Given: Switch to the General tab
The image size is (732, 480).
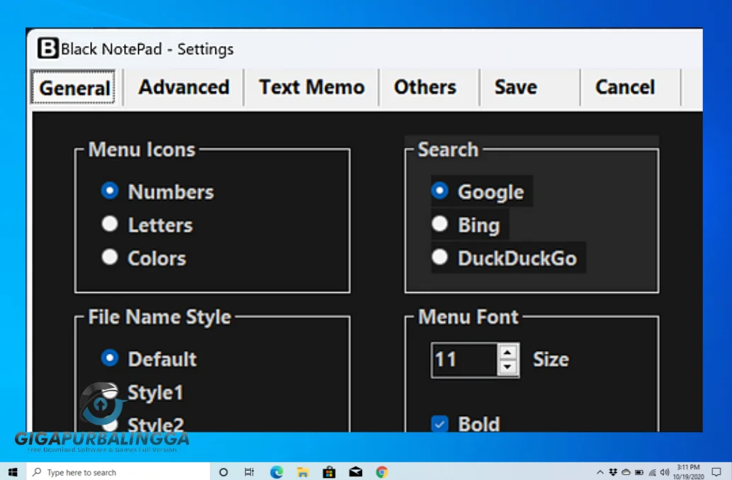Looking at the screenshot, I should tap(73, 87).
